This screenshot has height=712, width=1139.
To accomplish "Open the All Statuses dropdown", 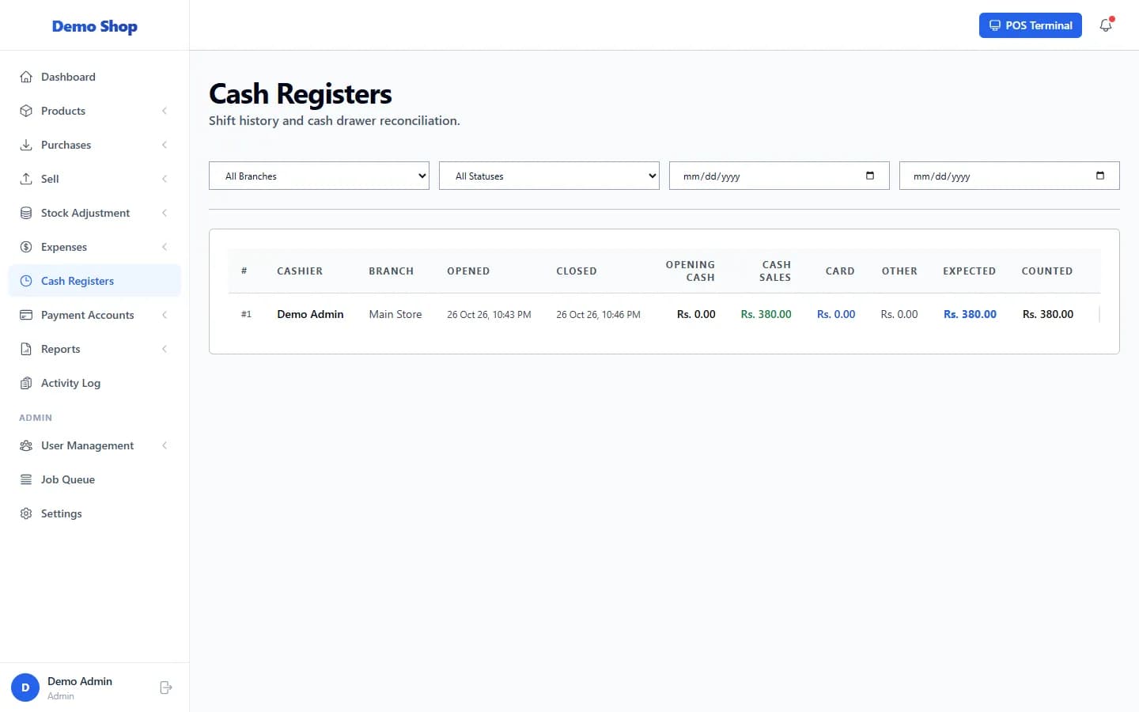I will (549, 176).
